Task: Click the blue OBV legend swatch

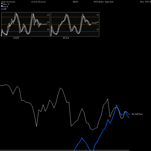Action: pyautogui.click(x=2, y=9)
